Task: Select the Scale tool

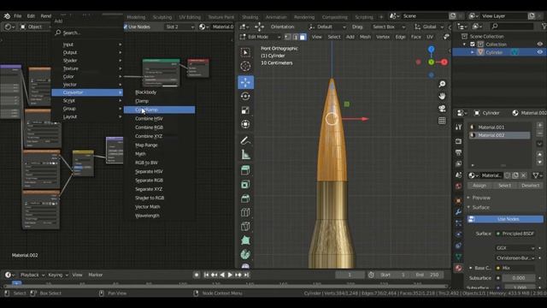Action: point(245,110)
